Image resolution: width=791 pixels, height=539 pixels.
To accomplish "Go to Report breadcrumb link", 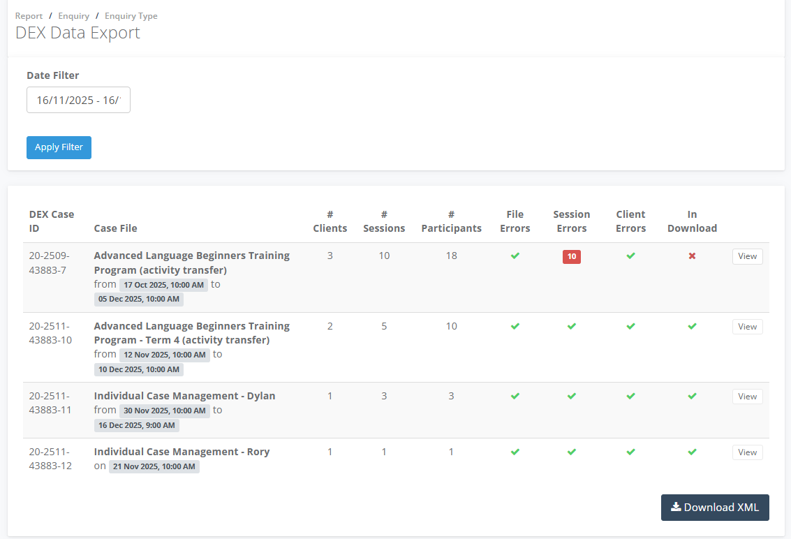I will point(29,15).
